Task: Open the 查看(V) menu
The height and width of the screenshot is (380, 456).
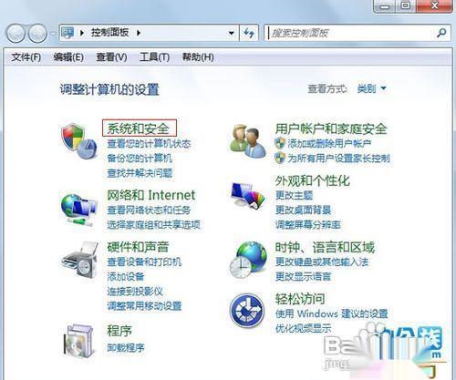Action: tap(111, 56)
